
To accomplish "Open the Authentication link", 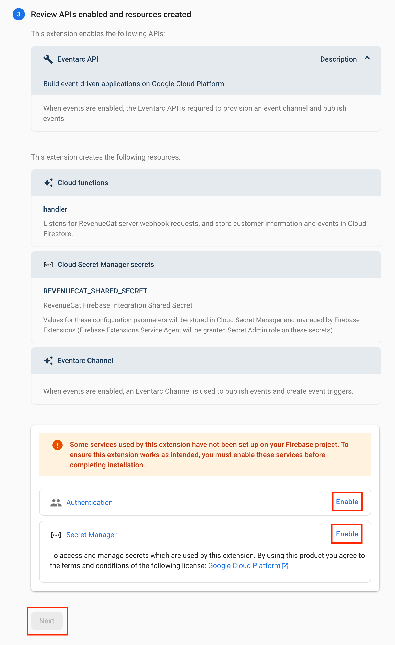I will [x=89, y=503].
